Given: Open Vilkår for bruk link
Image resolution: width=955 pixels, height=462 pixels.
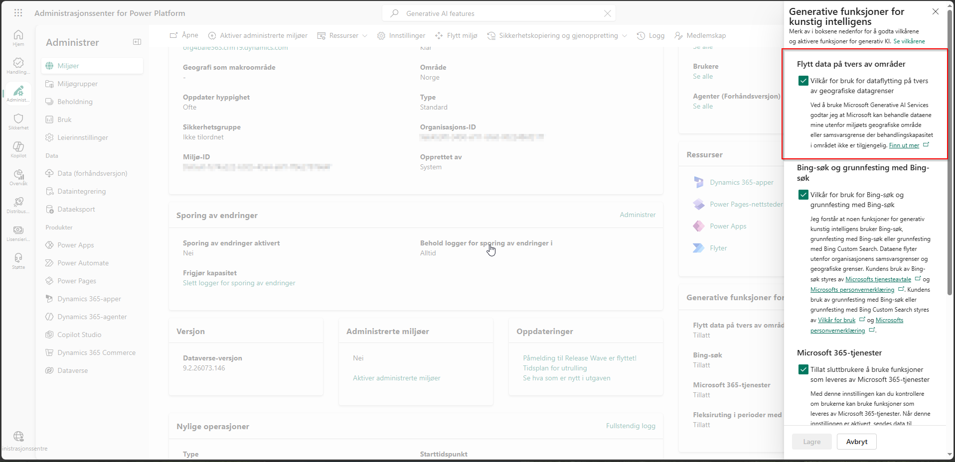Looking at the screenshot, I should pos(837,320).
